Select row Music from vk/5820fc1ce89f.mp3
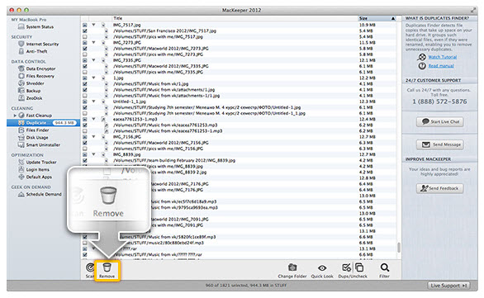Screen dimensions: 484x298 [x=239, y=237]
